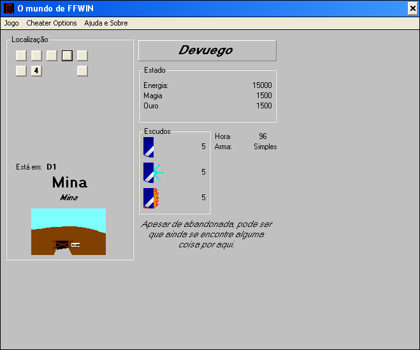Click the Mina location picture
420x350 pixels.
click(69, 231)
